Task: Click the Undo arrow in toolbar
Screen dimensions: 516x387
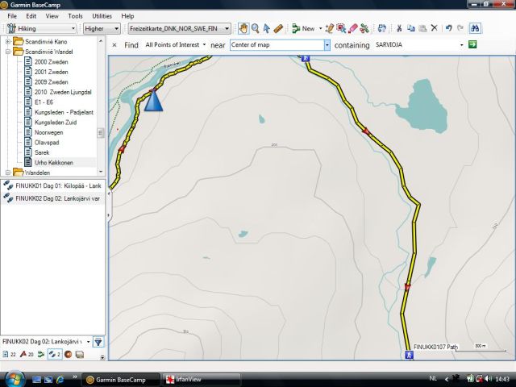Action: (x=449, y=28)
